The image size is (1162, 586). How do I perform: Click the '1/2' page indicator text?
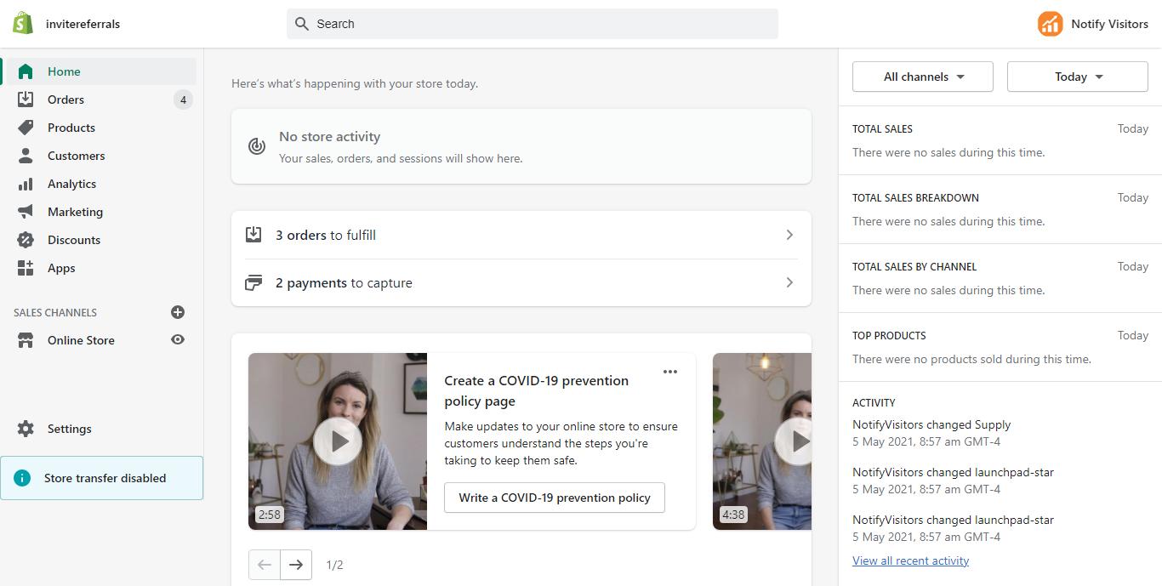pyautogui.click(x=335, y=565)
